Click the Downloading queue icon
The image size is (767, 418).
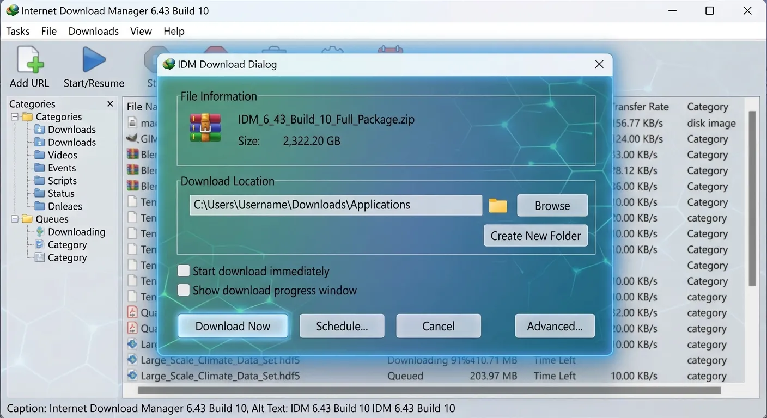40,231
